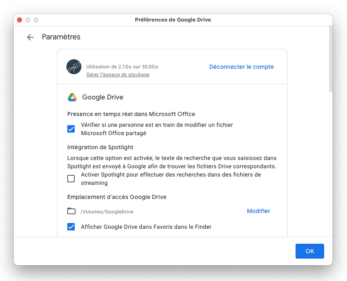The image size is (347, 281).
Task: Click 'Emplacement d'accès Google Drive' heading
Action: (117, 197)
